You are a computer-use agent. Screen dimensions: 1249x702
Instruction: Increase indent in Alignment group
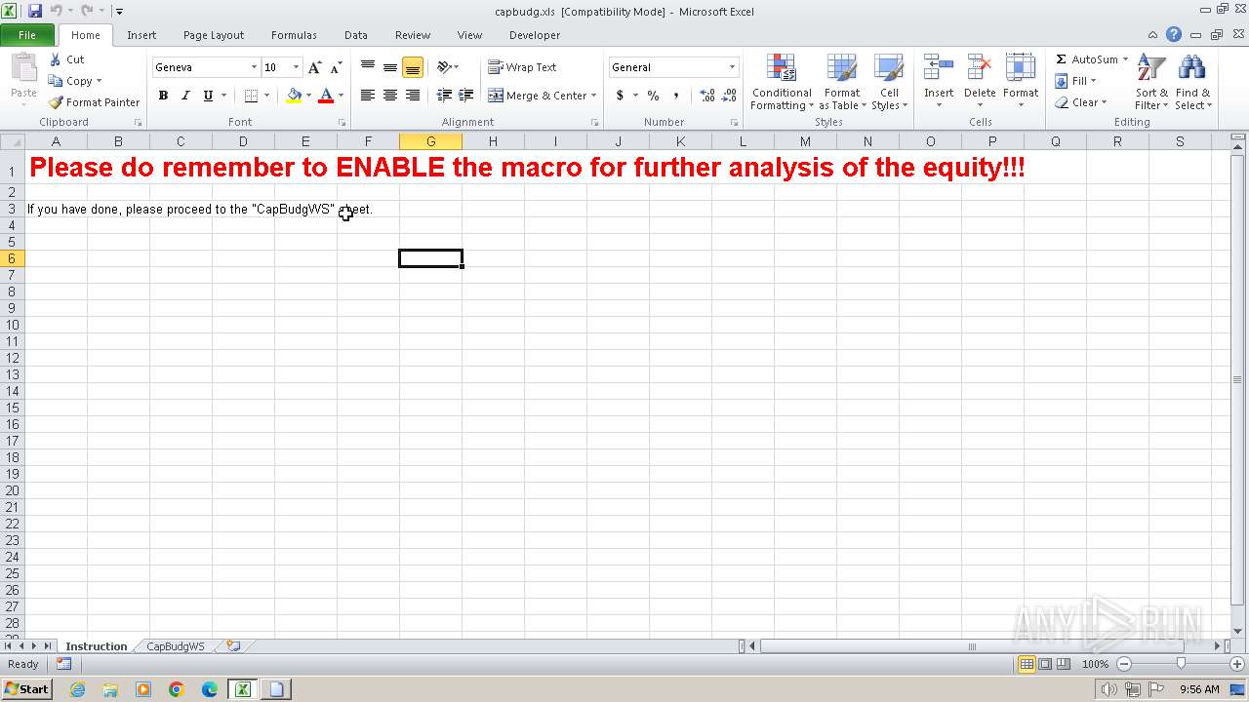(x=466, y=96)
